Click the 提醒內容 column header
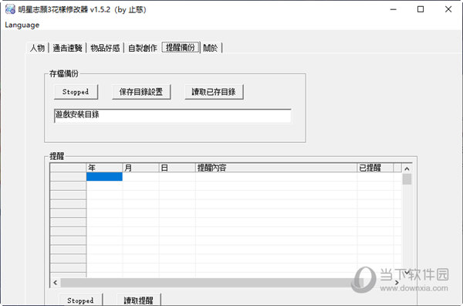Screen dimensions: 463x306 point(276,168)
